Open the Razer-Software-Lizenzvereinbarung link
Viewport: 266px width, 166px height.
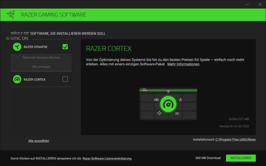click(x=107, y=158)
